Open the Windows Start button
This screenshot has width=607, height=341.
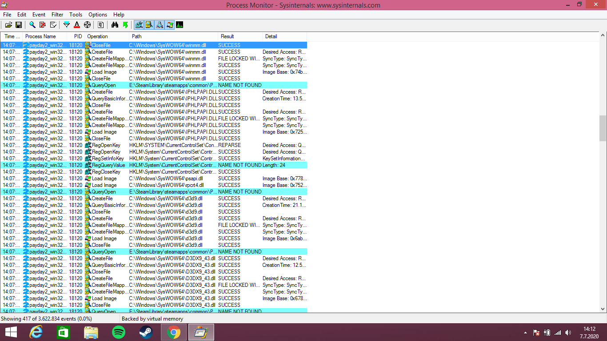pyautogui.click(x=11, y=332)
